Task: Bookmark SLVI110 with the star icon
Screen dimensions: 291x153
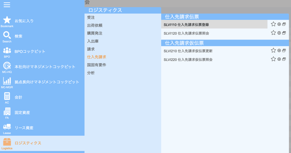Action: click(x=273, y=24)
